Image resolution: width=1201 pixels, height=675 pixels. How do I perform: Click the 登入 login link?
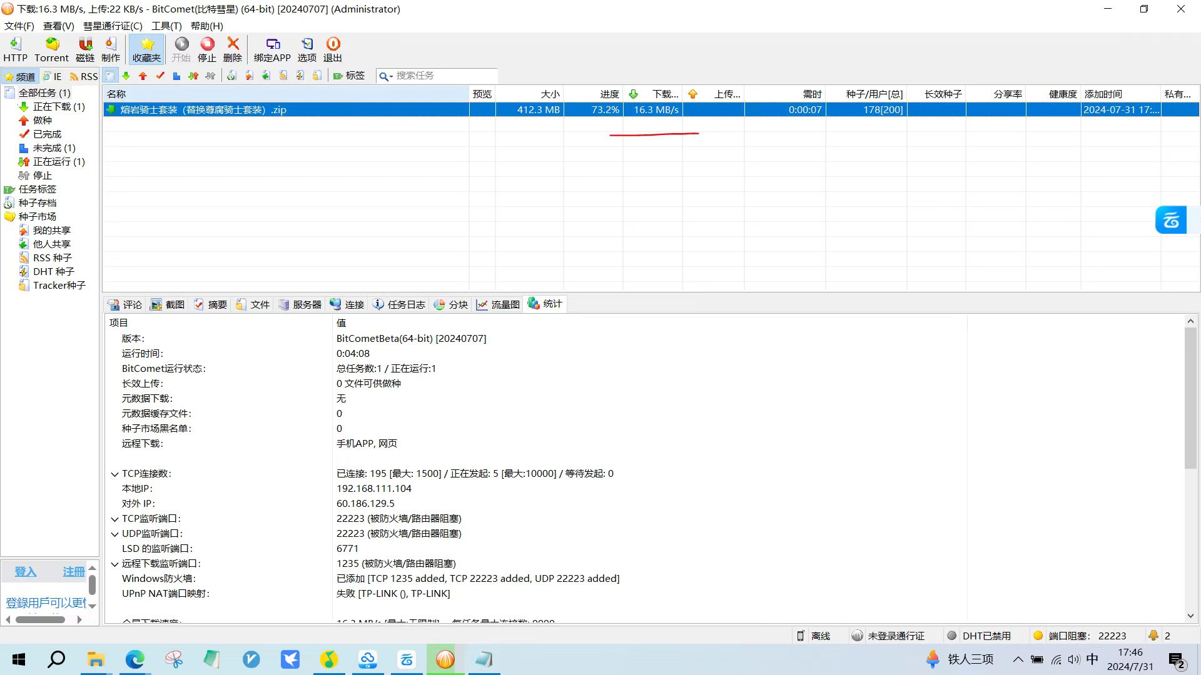coord(26,572)
